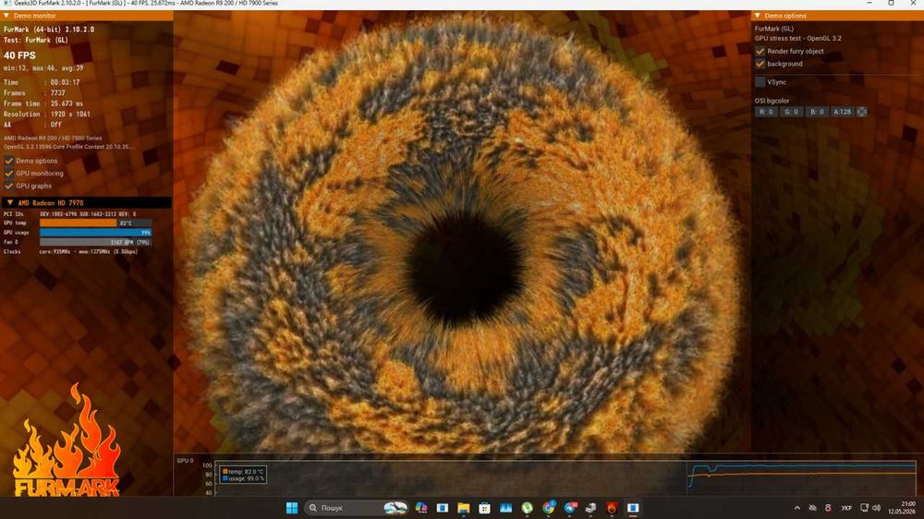The height and width of the screenshot is (519, 924).
Task: Enable the VSync checkbox
Action: pyautogui.click(x=760, y=82)
